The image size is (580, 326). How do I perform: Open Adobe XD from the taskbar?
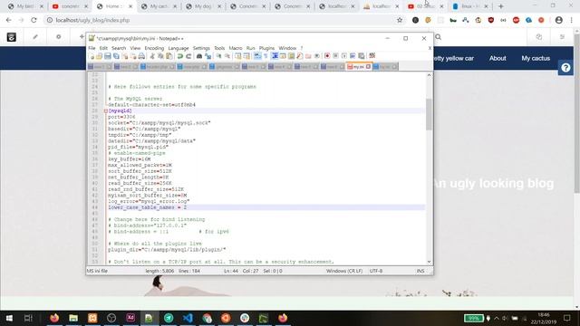tap(130, 318)
